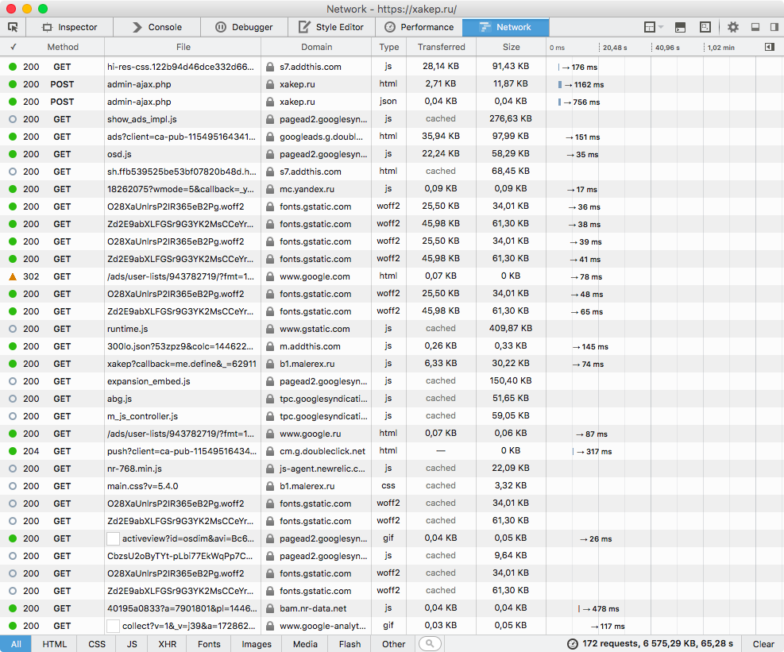Screen dimensions: 784x652
Task: Sort by the File column header
Action: tap(183, 47)
